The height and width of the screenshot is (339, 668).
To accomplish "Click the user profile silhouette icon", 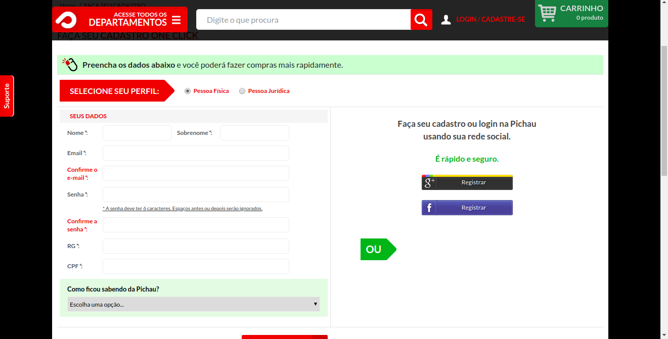I will 446,20.
